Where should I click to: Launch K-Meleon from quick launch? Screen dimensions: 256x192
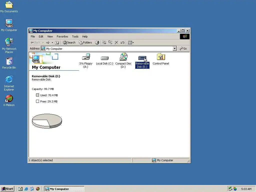coord(38,189)
